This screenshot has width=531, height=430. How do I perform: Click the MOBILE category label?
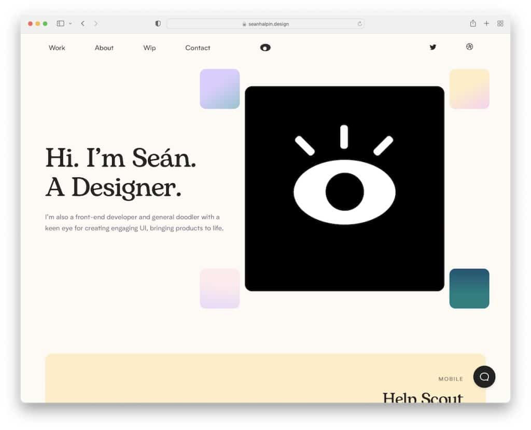[451, 379]
